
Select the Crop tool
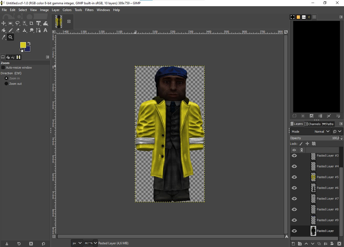tap(31, 23)
